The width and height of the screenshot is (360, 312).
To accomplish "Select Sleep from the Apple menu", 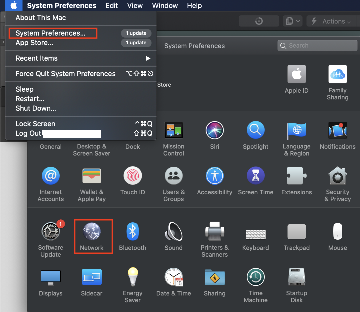I will point(81,89).
